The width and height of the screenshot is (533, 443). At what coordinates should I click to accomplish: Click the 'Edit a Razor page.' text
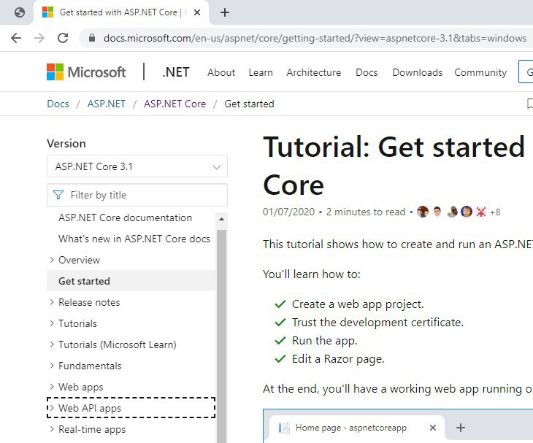tap(338, 359)
